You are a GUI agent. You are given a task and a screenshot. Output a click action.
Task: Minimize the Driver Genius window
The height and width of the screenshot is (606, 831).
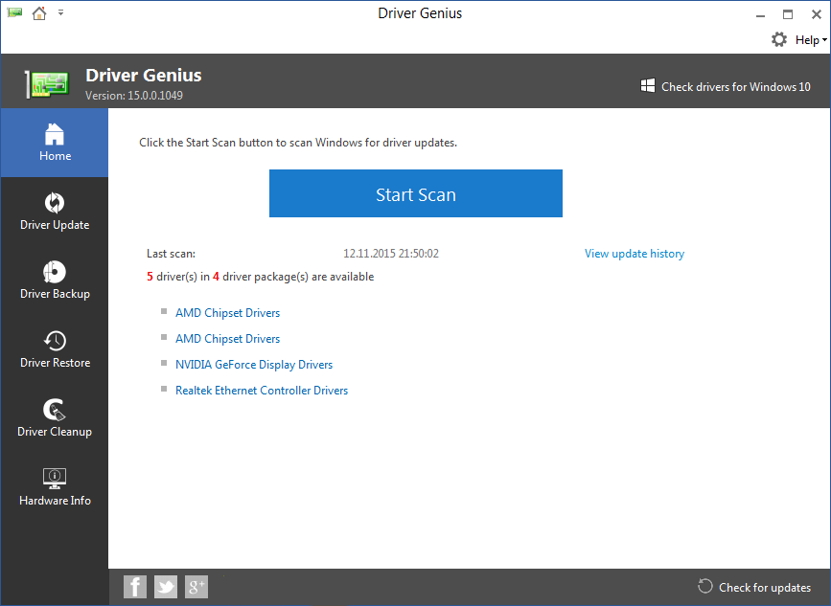(x=760, y=14)
